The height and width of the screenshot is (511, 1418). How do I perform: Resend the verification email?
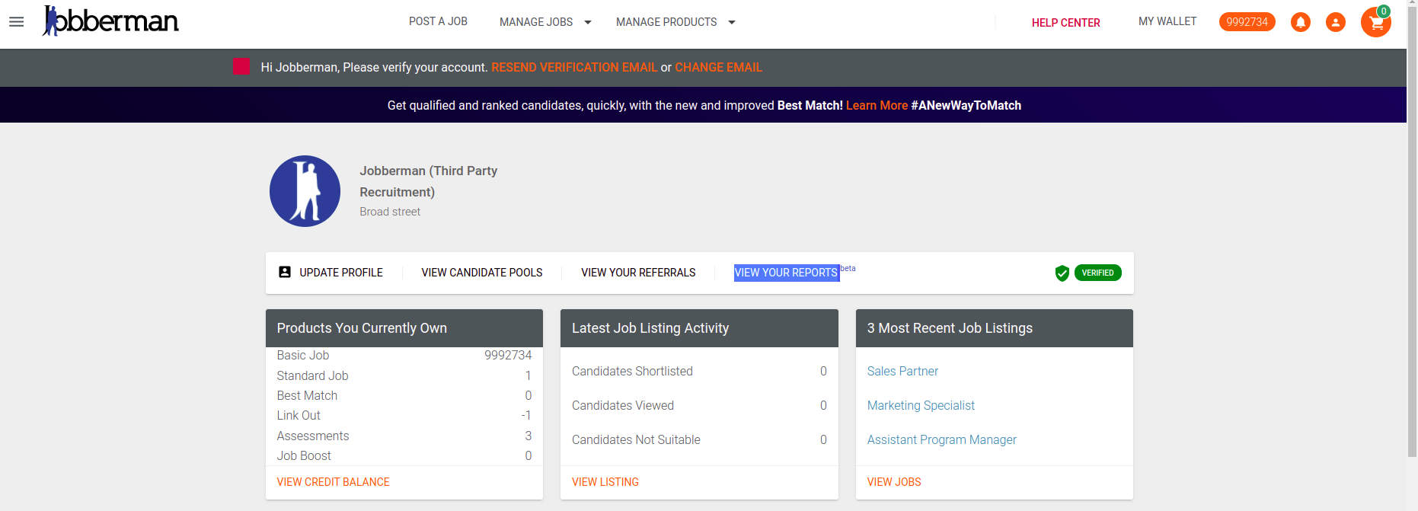574,67
